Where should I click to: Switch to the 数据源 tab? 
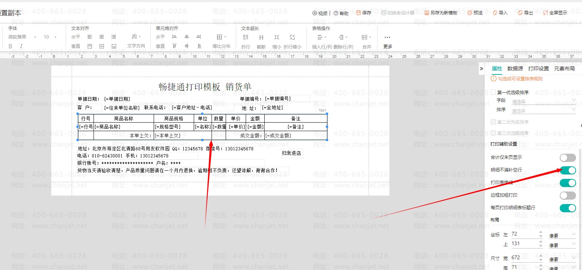point(515,69)
